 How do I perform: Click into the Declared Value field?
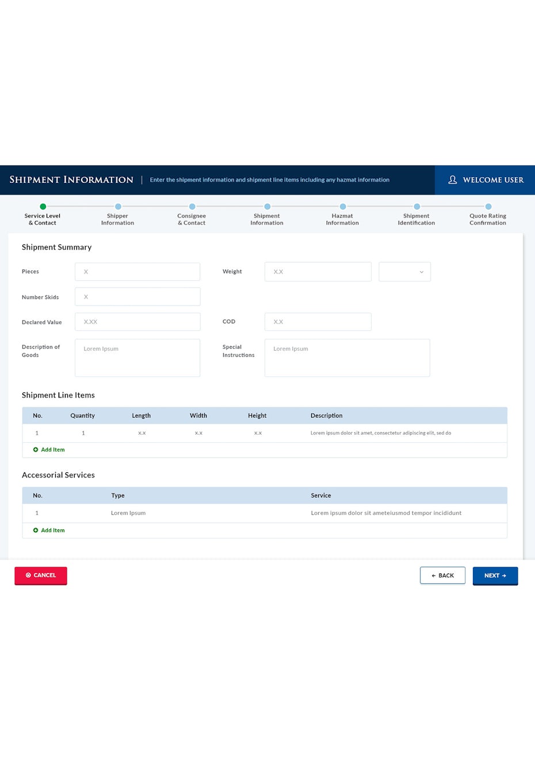point(137,322)
